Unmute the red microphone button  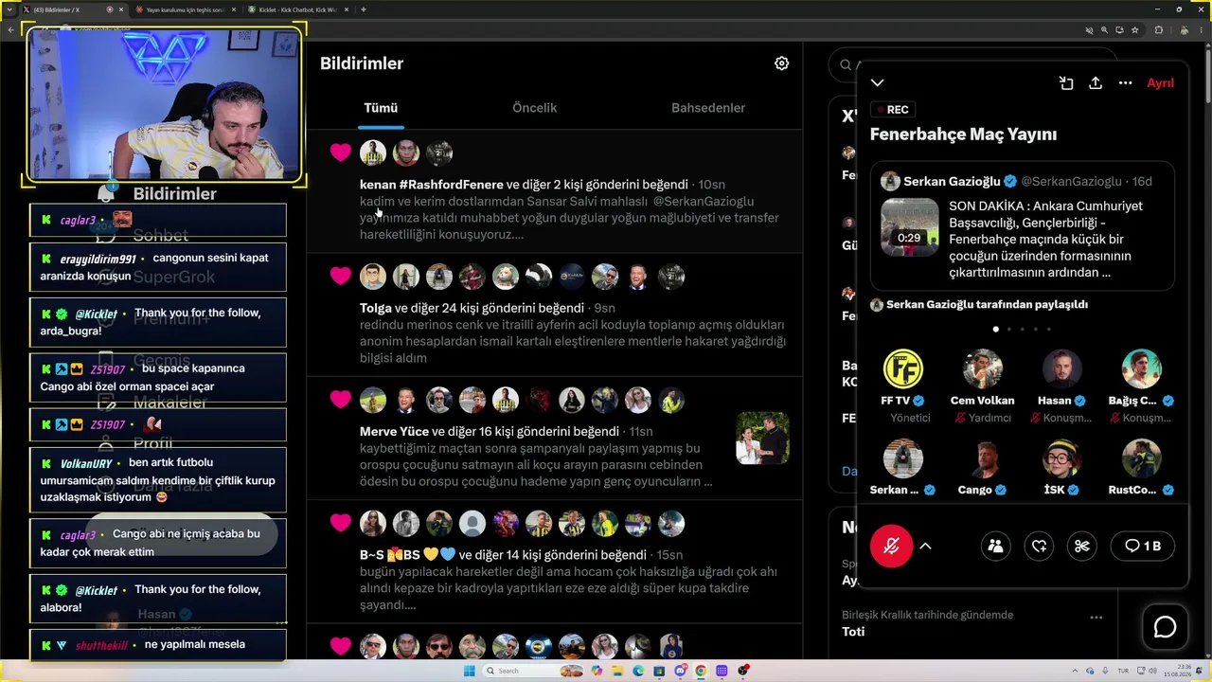[x=891, y=546]
